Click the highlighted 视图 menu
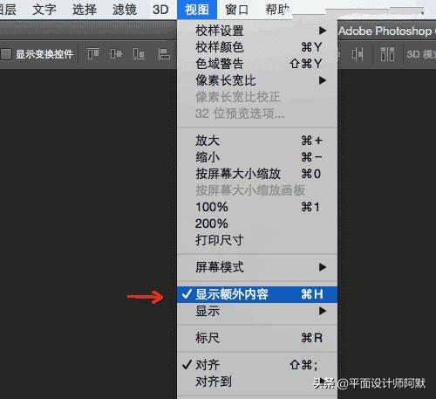This screenshot has width=436, height=399. pyautogui.click(x=197, y=10)
